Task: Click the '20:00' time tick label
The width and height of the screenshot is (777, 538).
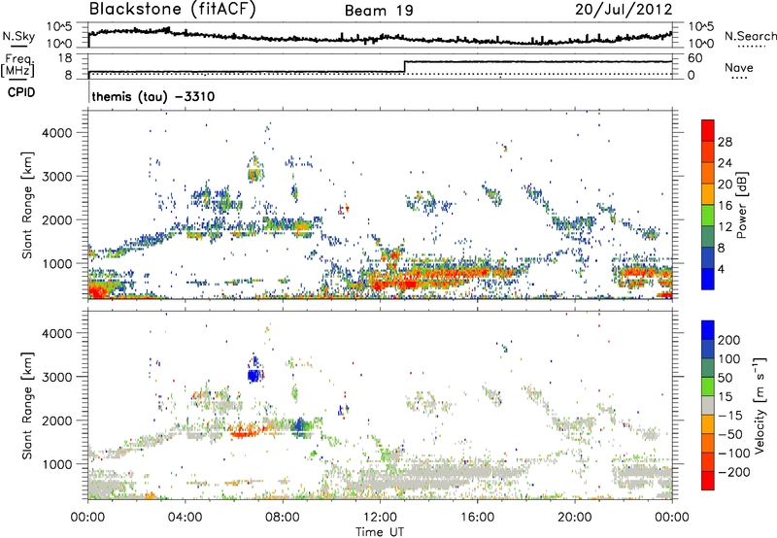Action: pos(575,518)
